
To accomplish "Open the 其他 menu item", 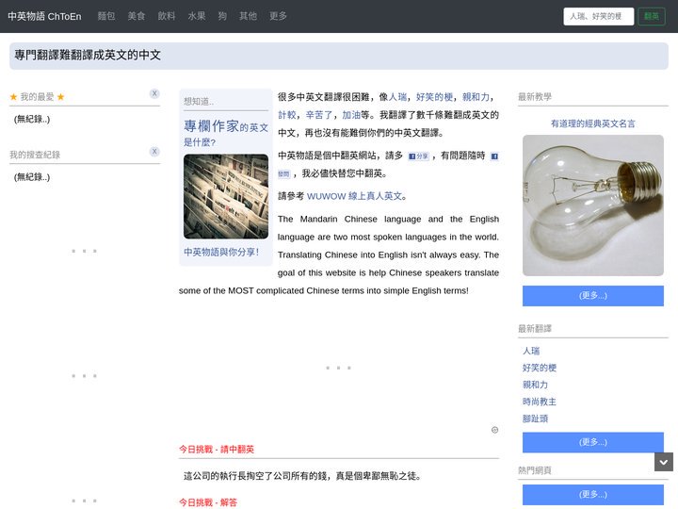I will (249, 16).
